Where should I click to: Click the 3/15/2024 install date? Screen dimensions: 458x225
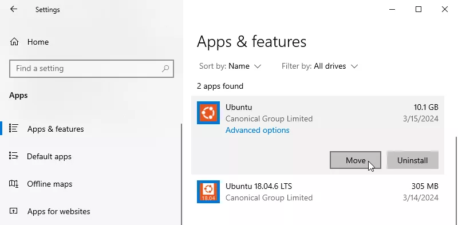421,119
